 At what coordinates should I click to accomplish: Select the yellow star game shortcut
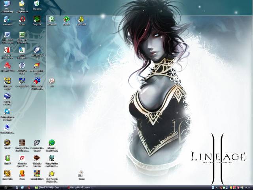52,173
